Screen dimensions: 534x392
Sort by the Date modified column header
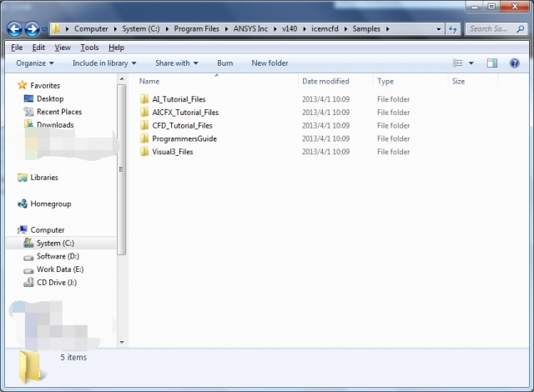click(325, 82)
